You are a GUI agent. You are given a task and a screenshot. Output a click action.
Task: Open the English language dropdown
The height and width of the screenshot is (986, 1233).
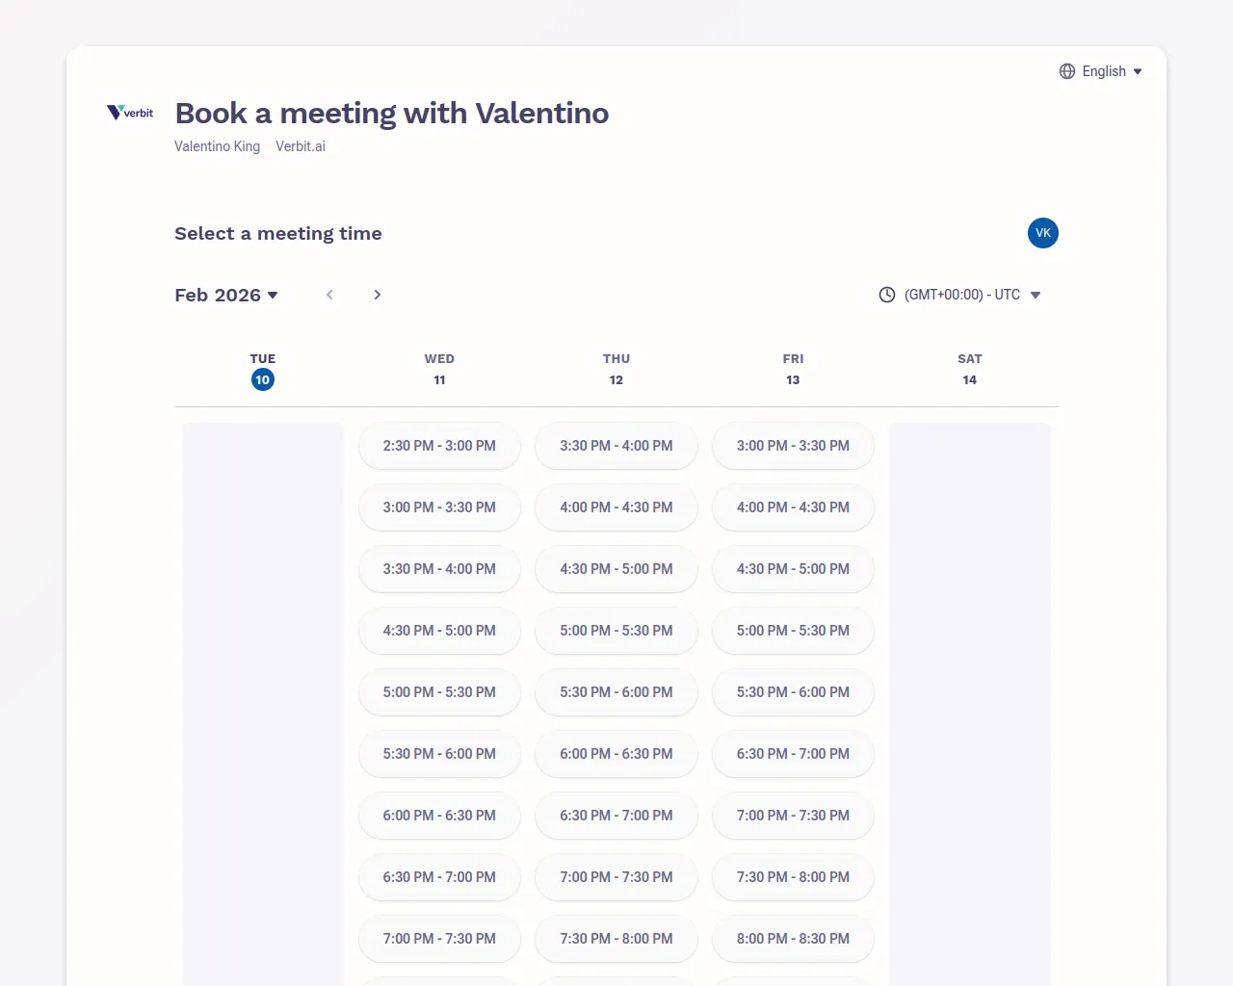coord(1101,71)
